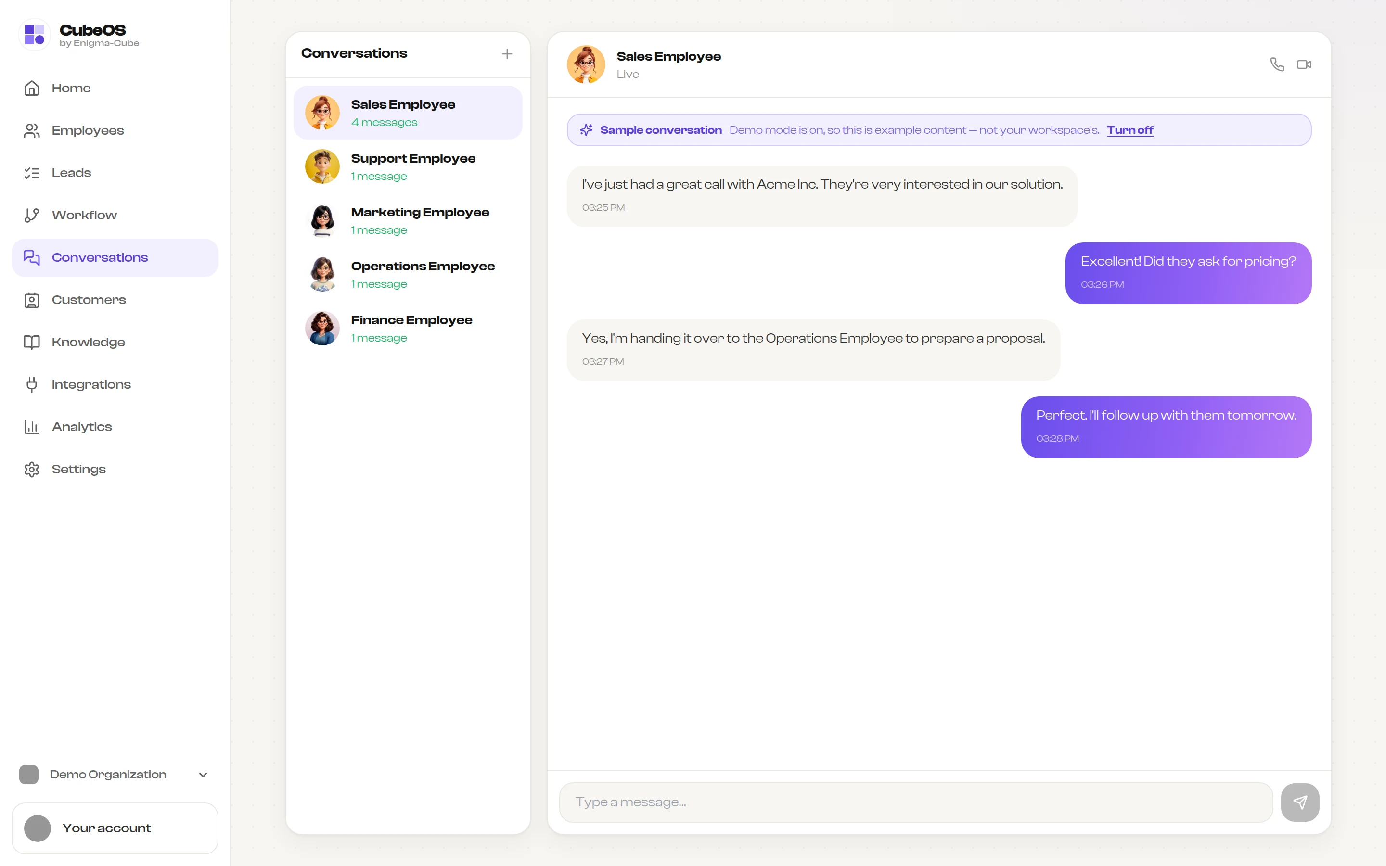The width and height of the screenshot is (1386, 866).
Task: Click the Leads checklist icon
Action: [31, 173]
